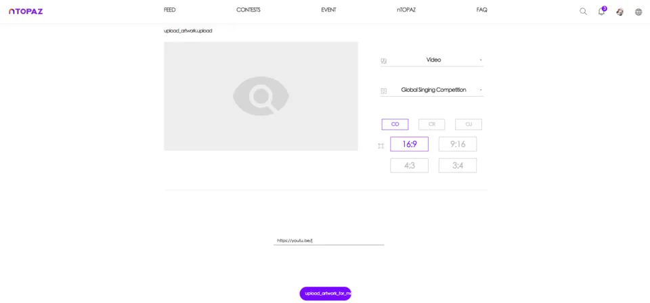Click the eye preview placeholder icon
This screenshot has width=650, height=303.
click(261, 96)
